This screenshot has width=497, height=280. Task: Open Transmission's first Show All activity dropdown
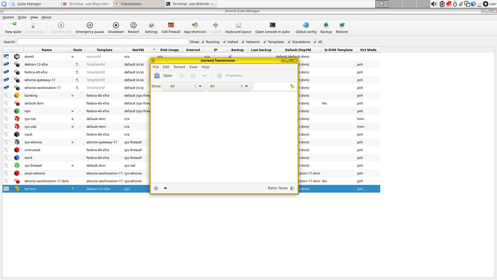click(183, 86)
